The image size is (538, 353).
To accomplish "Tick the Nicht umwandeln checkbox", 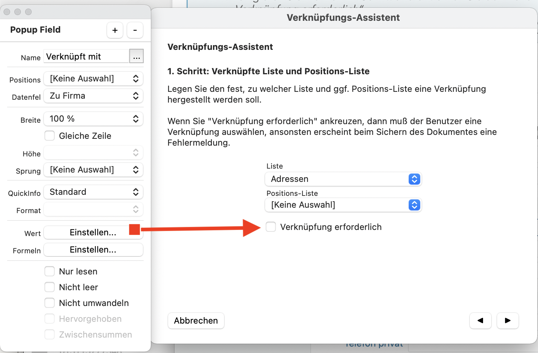I will pyautogui.click(x=50, y=303).
